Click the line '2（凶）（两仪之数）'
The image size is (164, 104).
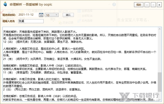pyautogui.click(x=42, y=89)
